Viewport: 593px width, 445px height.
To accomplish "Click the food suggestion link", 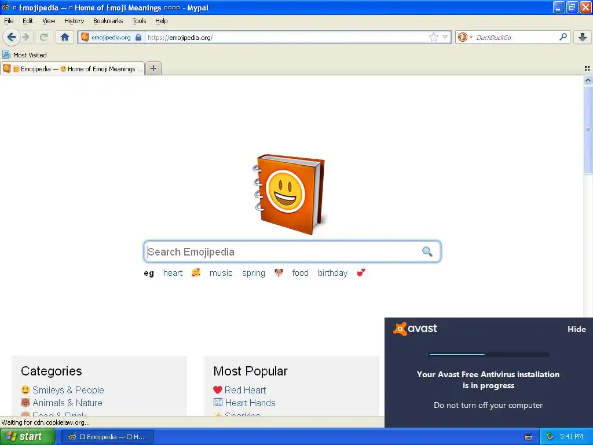I will click(x=301, y=273).
